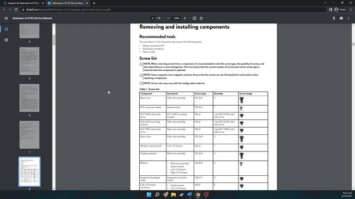Go forward in browser history
355x199 pixels.
[x=10, y=10]
